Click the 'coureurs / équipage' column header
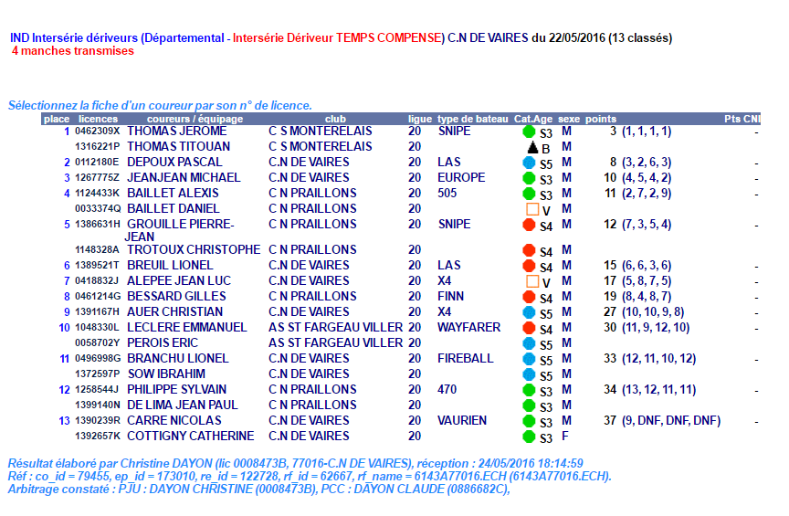This screenshot has height=516, width=789. (195, 119)
